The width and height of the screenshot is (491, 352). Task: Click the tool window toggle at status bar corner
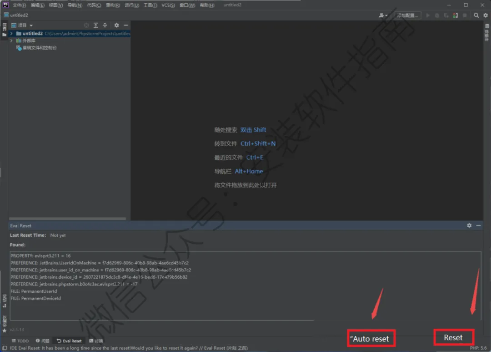5,348
